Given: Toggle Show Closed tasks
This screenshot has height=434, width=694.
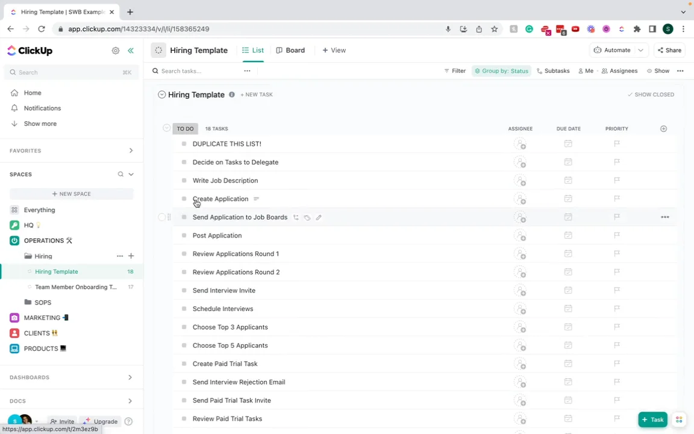Looking at the screenshot, I should tap(651, 94).
